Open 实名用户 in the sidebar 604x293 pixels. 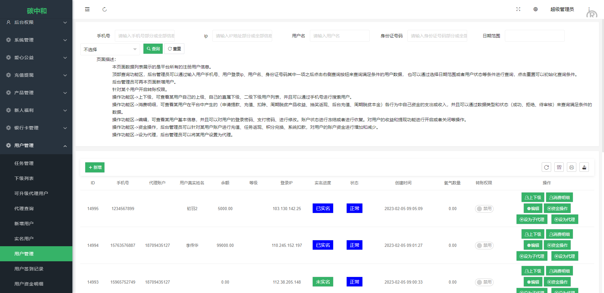24,239
